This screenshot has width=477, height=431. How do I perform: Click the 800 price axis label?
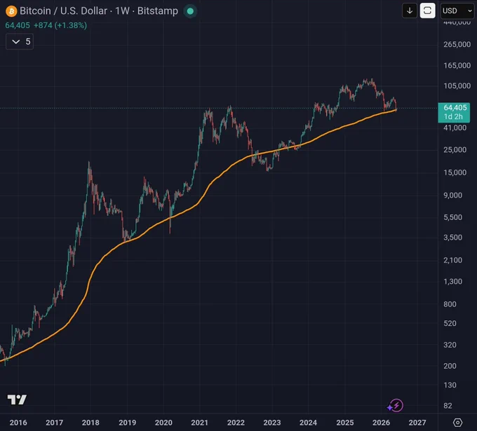pyautogui.click(x=450, y=304)
